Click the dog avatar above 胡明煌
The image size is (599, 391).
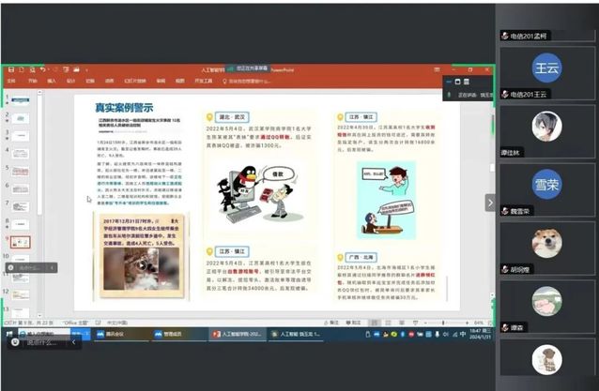546,243
